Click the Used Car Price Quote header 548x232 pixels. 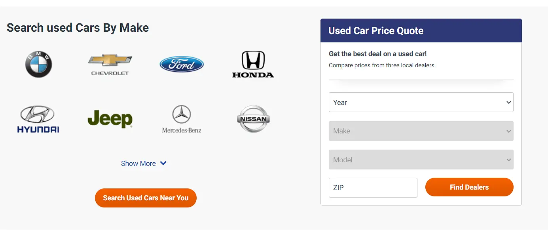click(376, 31)
